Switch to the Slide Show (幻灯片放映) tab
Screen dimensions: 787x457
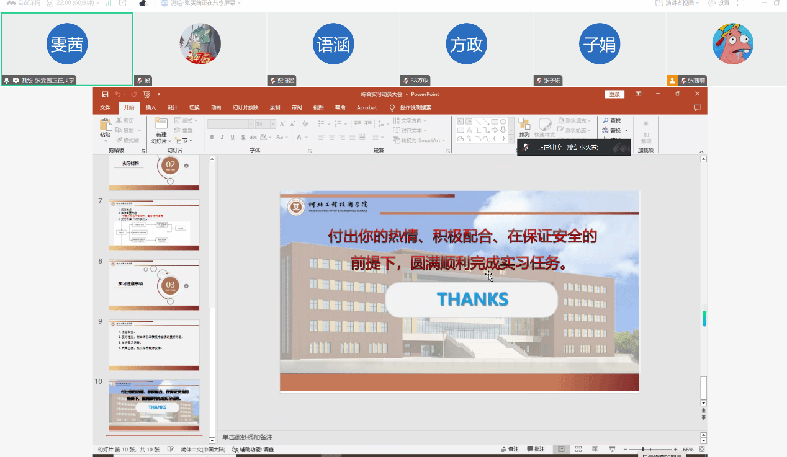(245, 107)
